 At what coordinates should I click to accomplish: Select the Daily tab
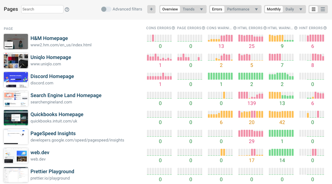coord(290,9)
